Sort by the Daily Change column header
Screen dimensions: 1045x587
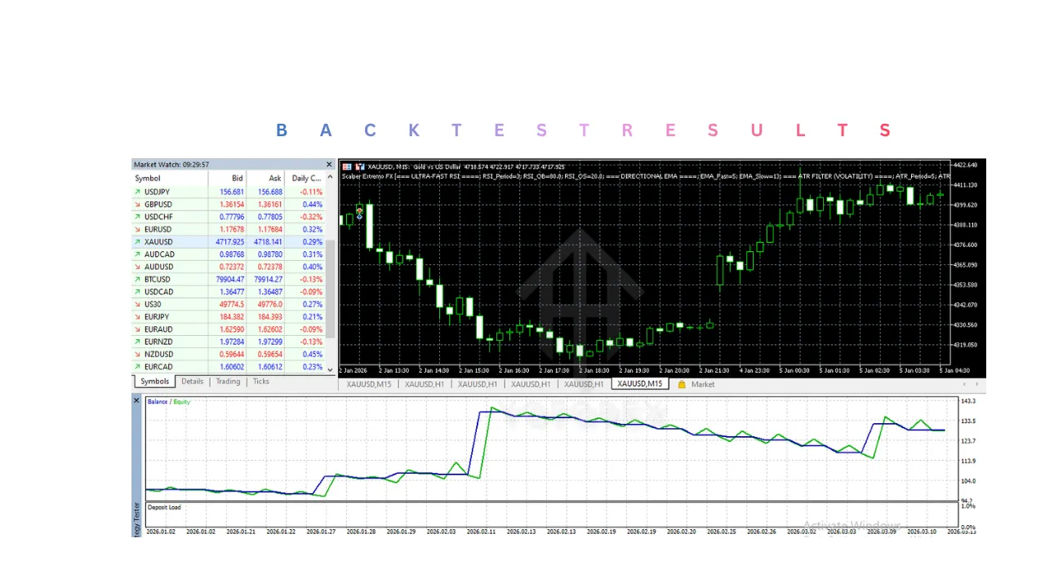click(305, 178)
